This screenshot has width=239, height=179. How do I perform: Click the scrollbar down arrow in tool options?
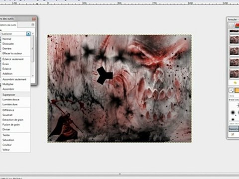pyautogui.click(x=33, y=76)
